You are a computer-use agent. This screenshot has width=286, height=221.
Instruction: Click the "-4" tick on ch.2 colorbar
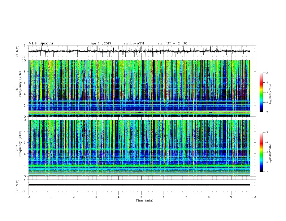(x=266, y=142)
